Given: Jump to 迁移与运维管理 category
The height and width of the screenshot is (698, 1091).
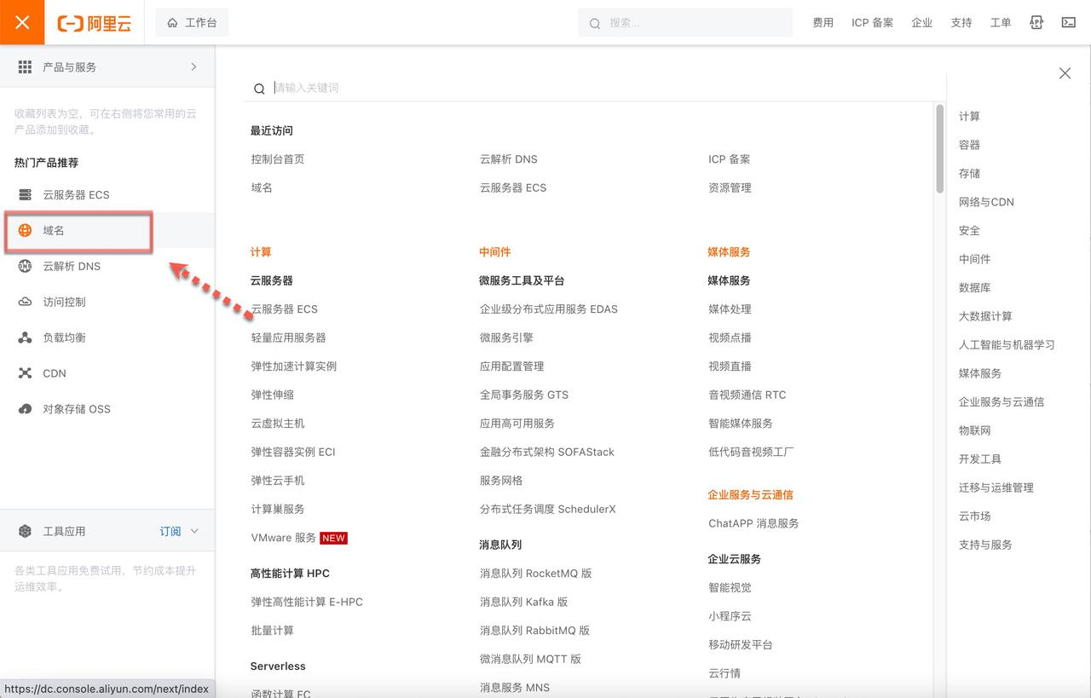Looking at the screenshot, I should (996, 487).
